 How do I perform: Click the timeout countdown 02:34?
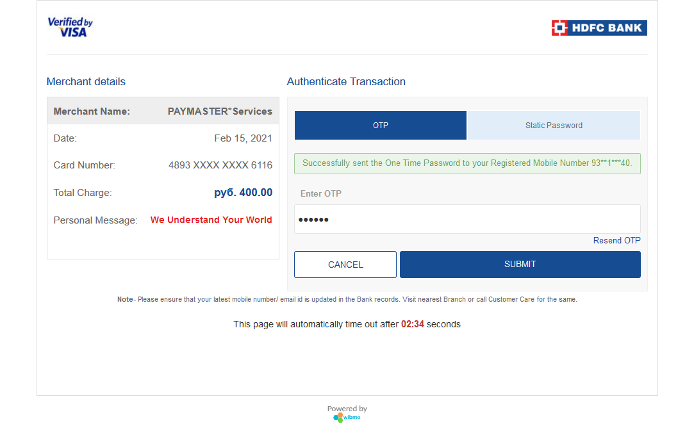pyautogui.click(x=413, y=324)
